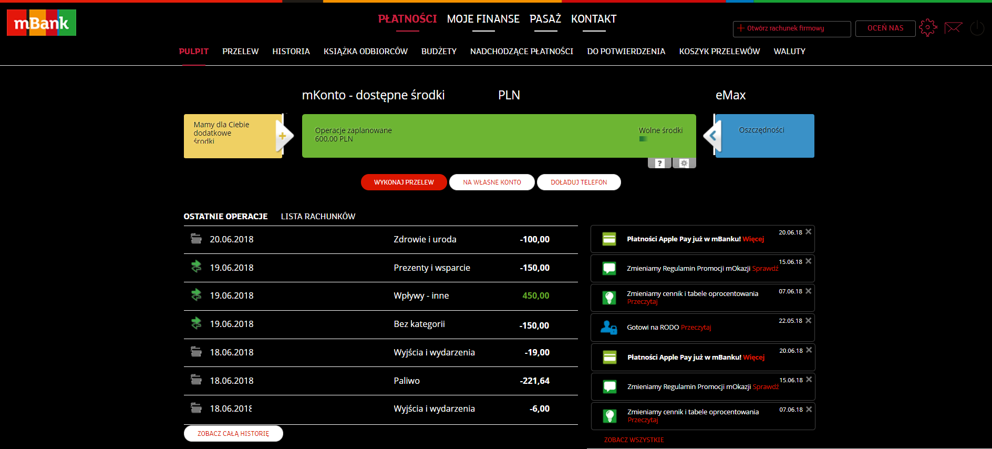This screenshot has width=992, height=449.
Task: Open the KONTAKT main menu
Action: click(x=594, y=19)
